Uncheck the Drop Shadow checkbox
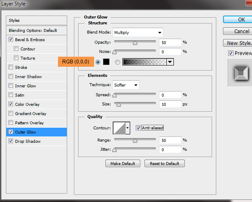The height and width of the screenshot is (202, 252). [x=10, y=142]
